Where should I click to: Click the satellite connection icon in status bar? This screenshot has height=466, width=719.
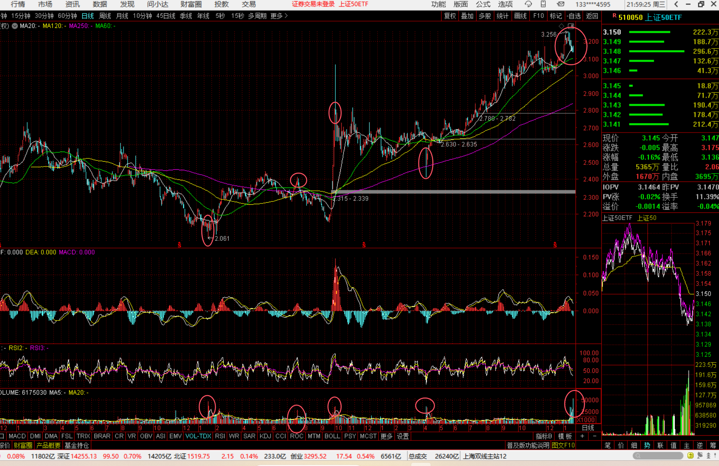point(700,456)
